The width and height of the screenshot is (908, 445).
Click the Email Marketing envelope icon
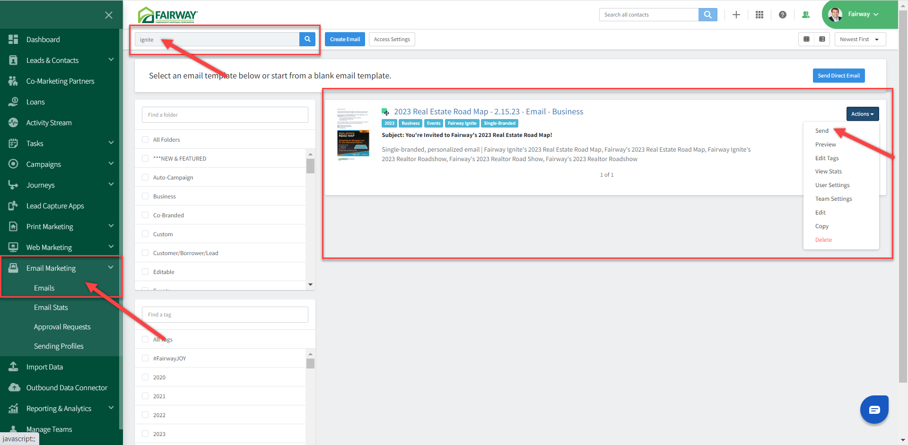click(x=13, y=268)
